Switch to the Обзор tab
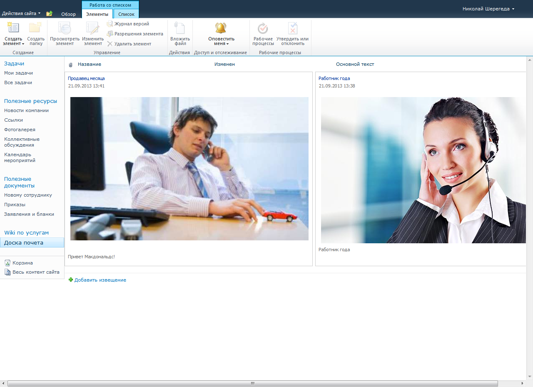Screen dimensions: 533x387 tap(69, 14)
